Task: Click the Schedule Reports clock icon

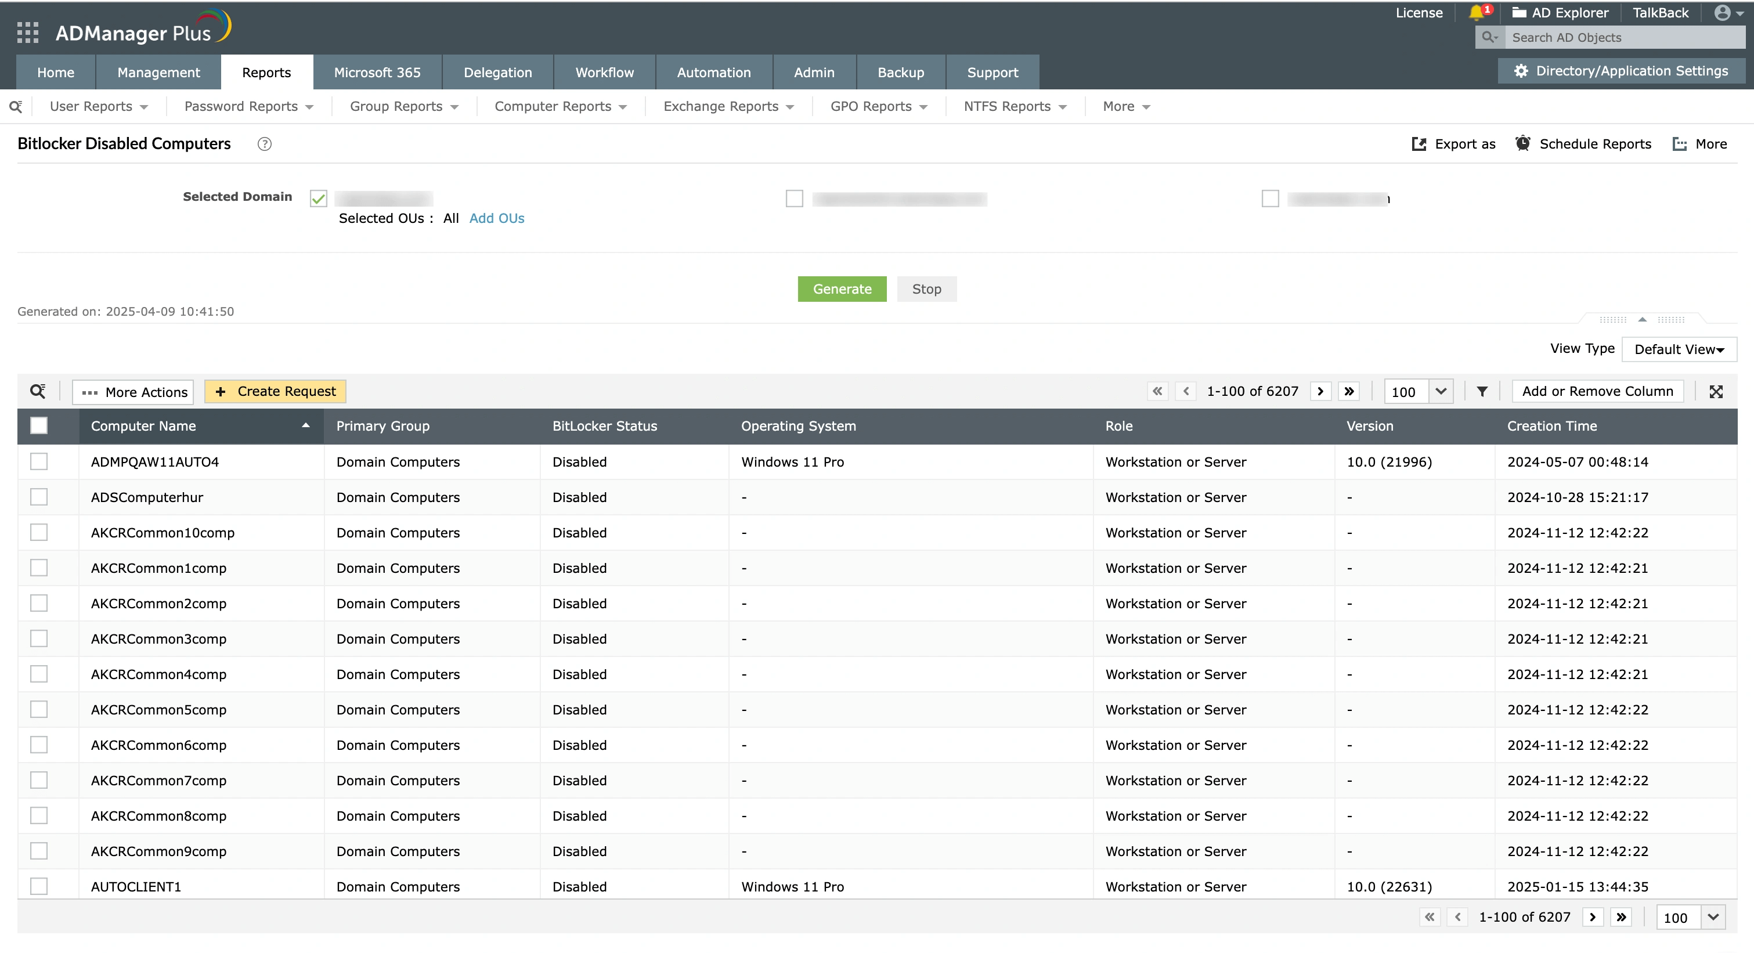Action: click(1522, 143)
